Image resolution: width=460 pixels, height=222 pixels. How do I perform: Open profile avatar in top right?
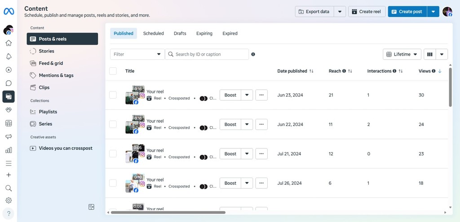[x=447, y=12]
